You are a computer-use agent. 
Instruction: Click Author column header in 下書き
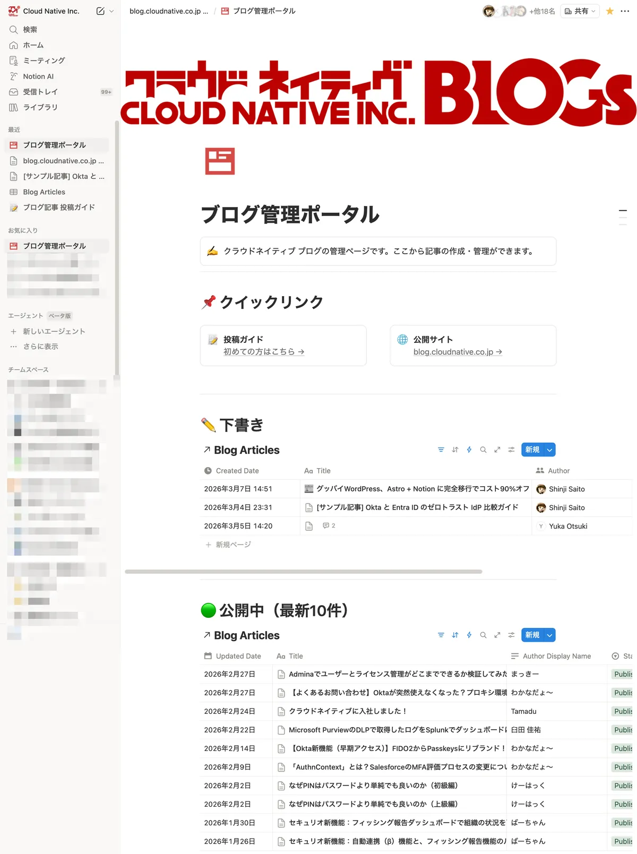pyautogui.click(x=553, y=471)
